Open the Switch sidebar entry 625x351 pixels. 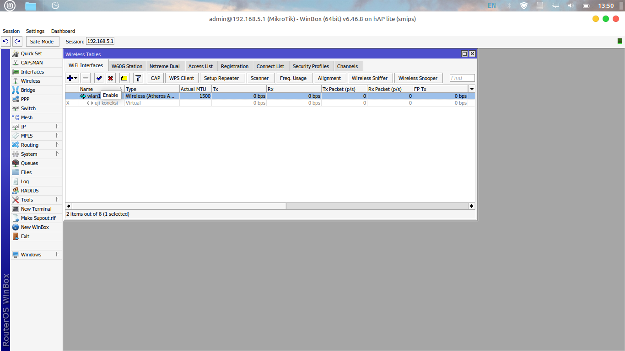pyautogui.click(x=37, y=108)
